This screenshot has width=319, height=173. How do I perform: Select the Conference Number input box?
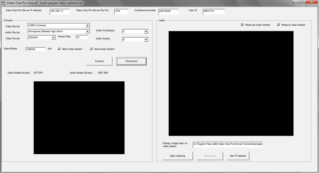pos(169,12)
